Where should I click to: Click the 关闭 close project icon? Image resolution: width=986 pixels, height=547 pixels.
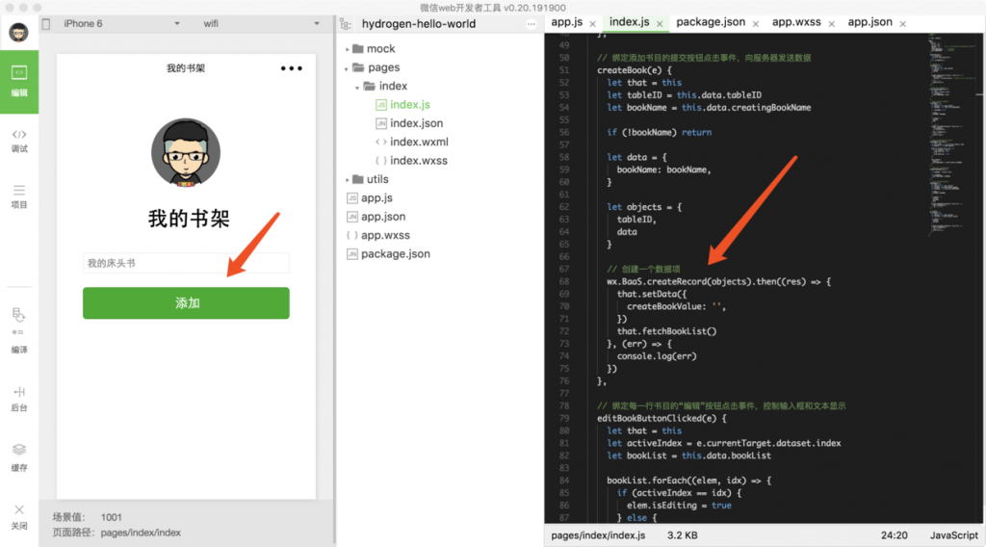(x=19, y=516)
